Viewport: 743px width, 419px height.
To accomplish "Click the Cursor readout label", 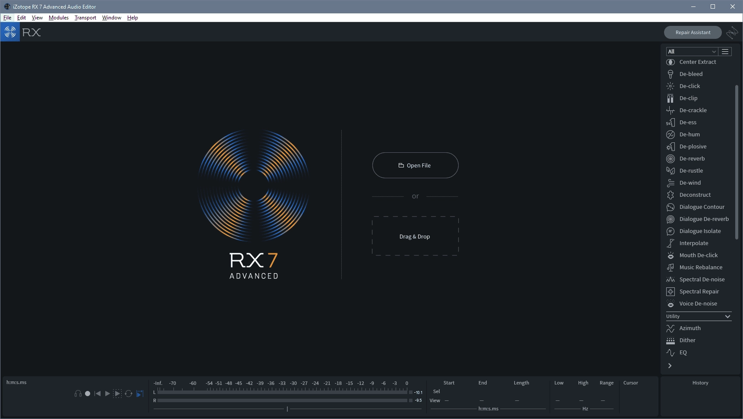I will click(630, 383).
